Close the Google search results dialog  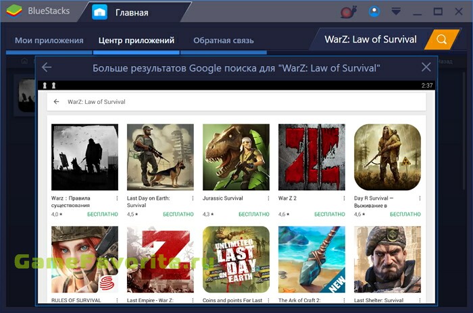pyautogui.click(x=426, y=67)
